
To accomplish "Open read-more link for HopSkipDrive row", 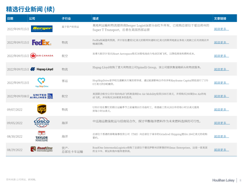I will [x=221, y=83].
